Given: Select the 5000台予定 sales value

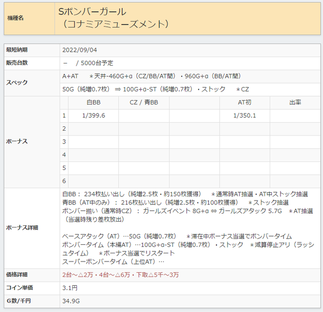Looking at the screenshot, I should 97,63.
